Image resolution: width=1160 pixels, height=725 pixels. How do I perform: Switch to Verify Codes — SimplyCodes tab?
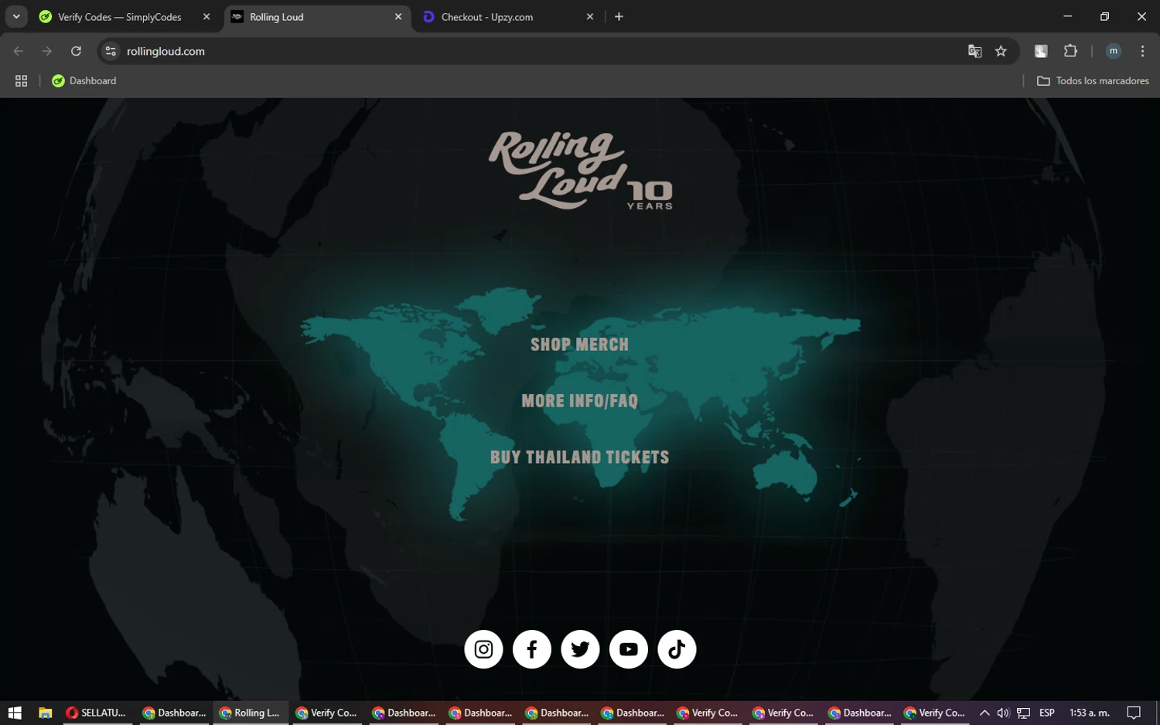coord(120,17)
